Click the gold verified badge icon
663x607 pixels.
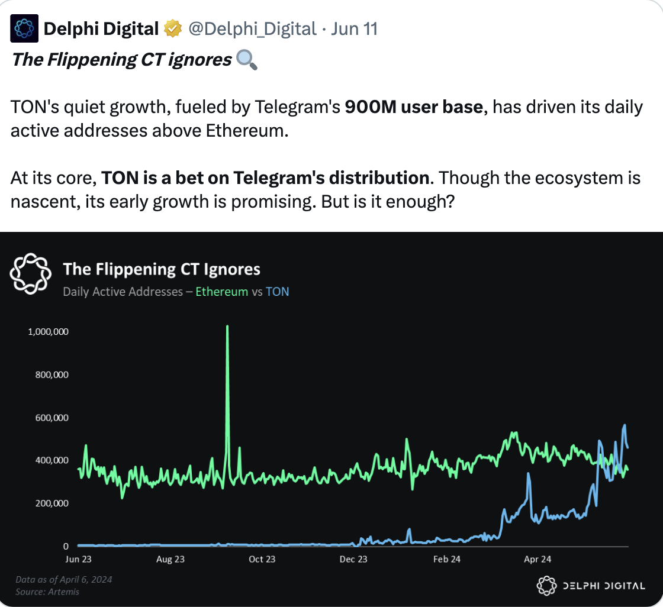tap(173, 29)
